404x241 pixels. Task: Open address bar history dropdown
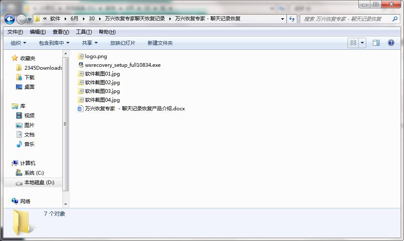[x=282, y=19]
